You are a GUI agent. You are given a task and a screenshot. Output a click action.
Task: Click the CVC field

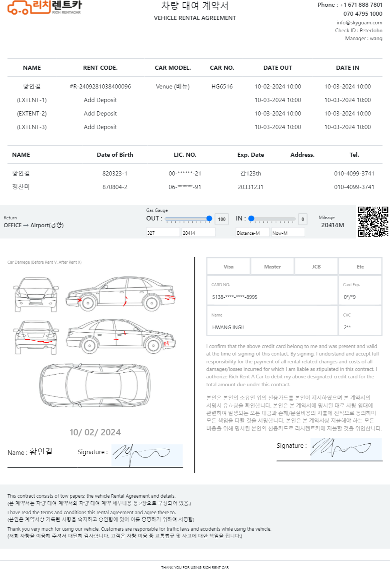pos(360,321)
